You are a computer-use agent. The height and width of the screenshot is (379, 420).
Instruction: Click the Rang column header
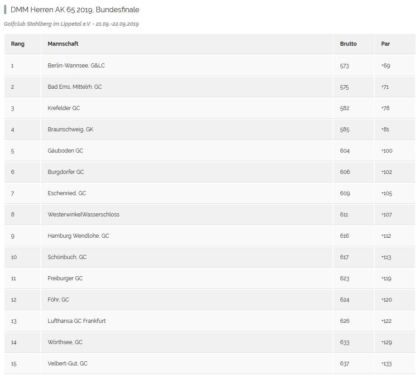point(18,43)
